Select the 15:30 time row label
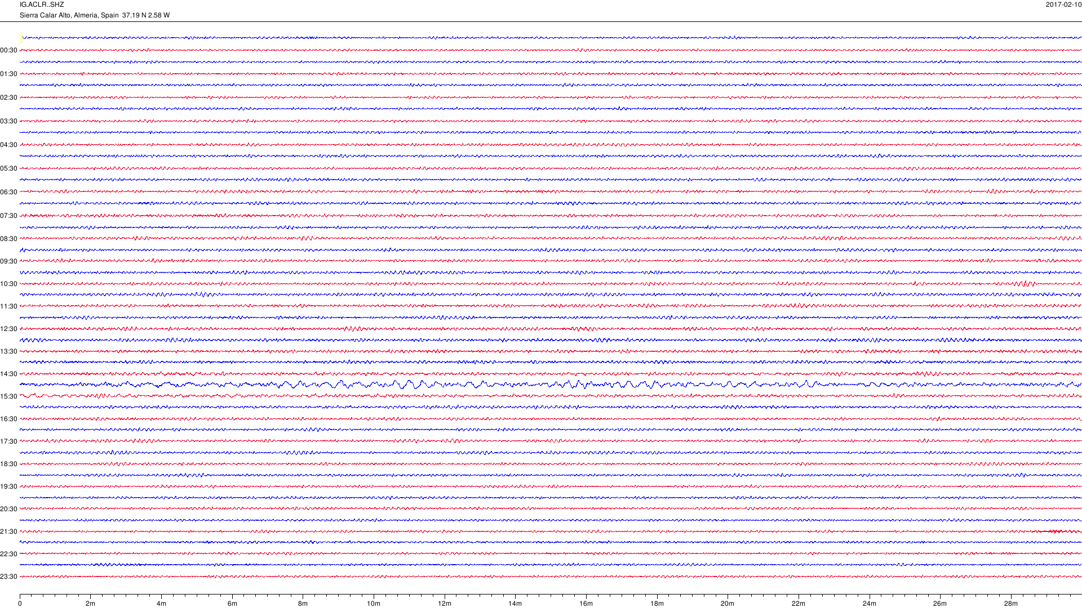Viewport: 1082px width, 608px height. [x=9, y=396]
